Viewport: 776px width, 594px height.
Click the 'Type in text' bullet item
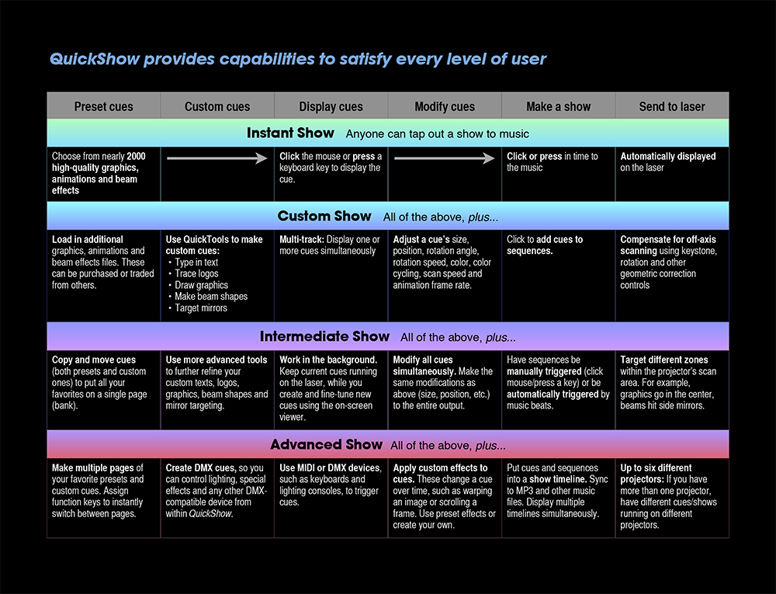(x=196, y=262)
